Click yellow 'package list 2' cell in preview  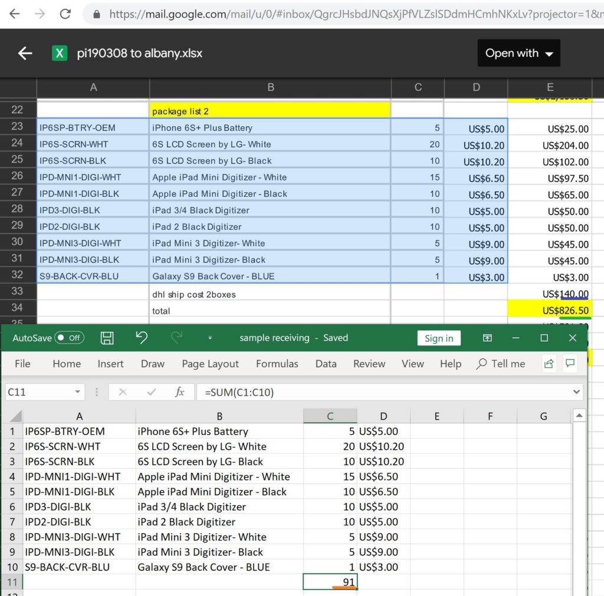(270, 111)
